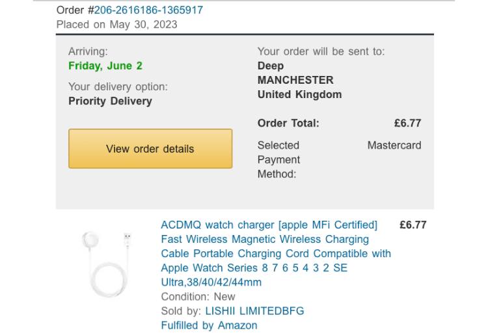Click the Selected Payment Method label
488x335 pixels.
(x=278, y=160)
